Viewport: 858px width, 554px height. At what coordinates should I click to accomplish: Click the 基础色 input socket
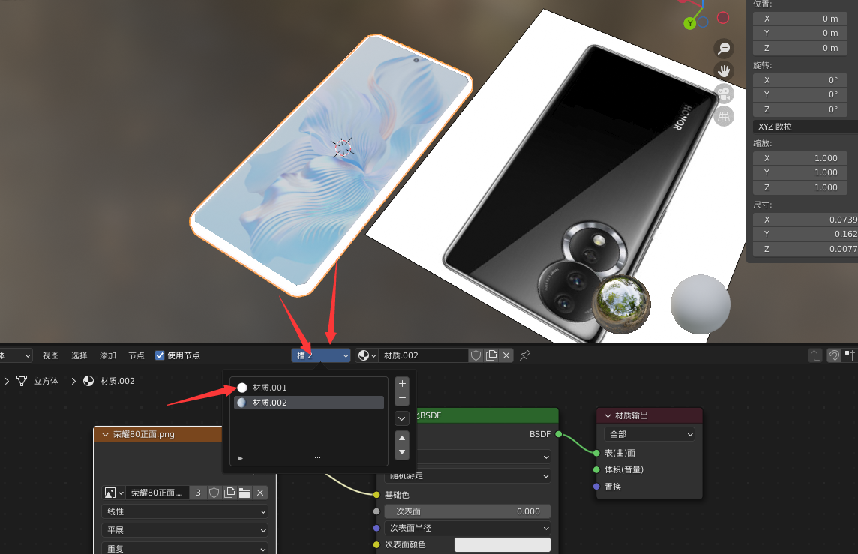pyautogui.click(x=376, y=495)
